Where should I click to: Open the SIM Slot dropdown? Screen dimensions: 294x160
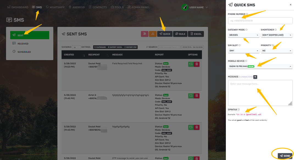(243, 50)
